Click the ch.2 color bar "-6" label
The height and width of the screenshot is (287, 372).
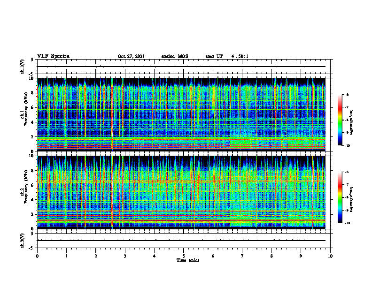[x=347, y=172]
